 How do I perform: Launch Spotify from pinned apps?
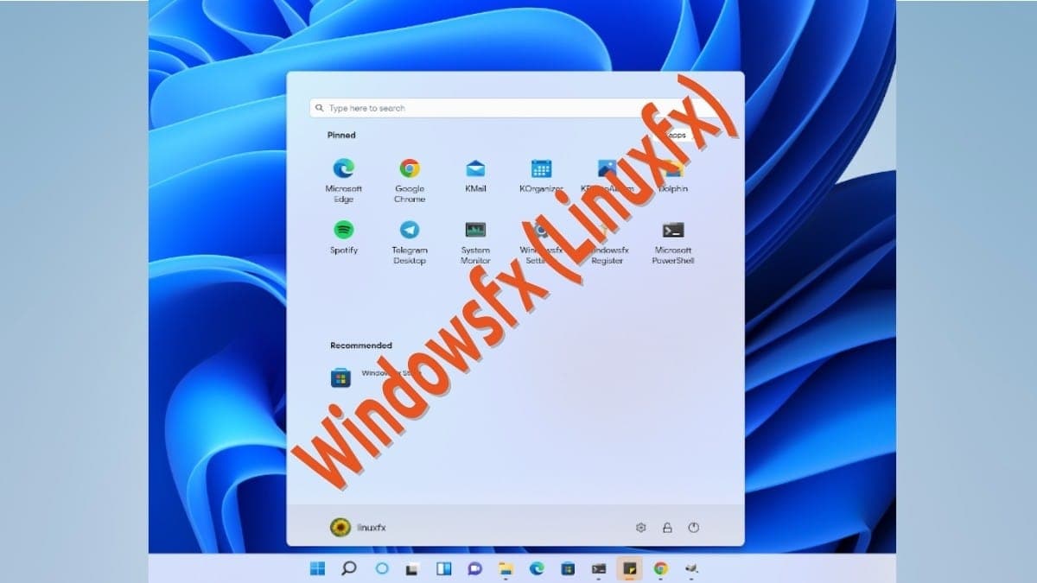tap(343, 230)
